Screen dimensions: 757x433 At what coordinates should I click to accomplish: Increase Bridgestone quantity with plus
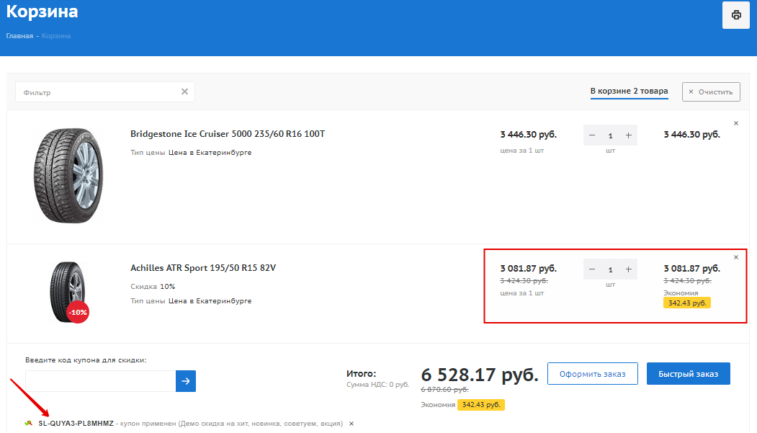(x=629, y=135)
